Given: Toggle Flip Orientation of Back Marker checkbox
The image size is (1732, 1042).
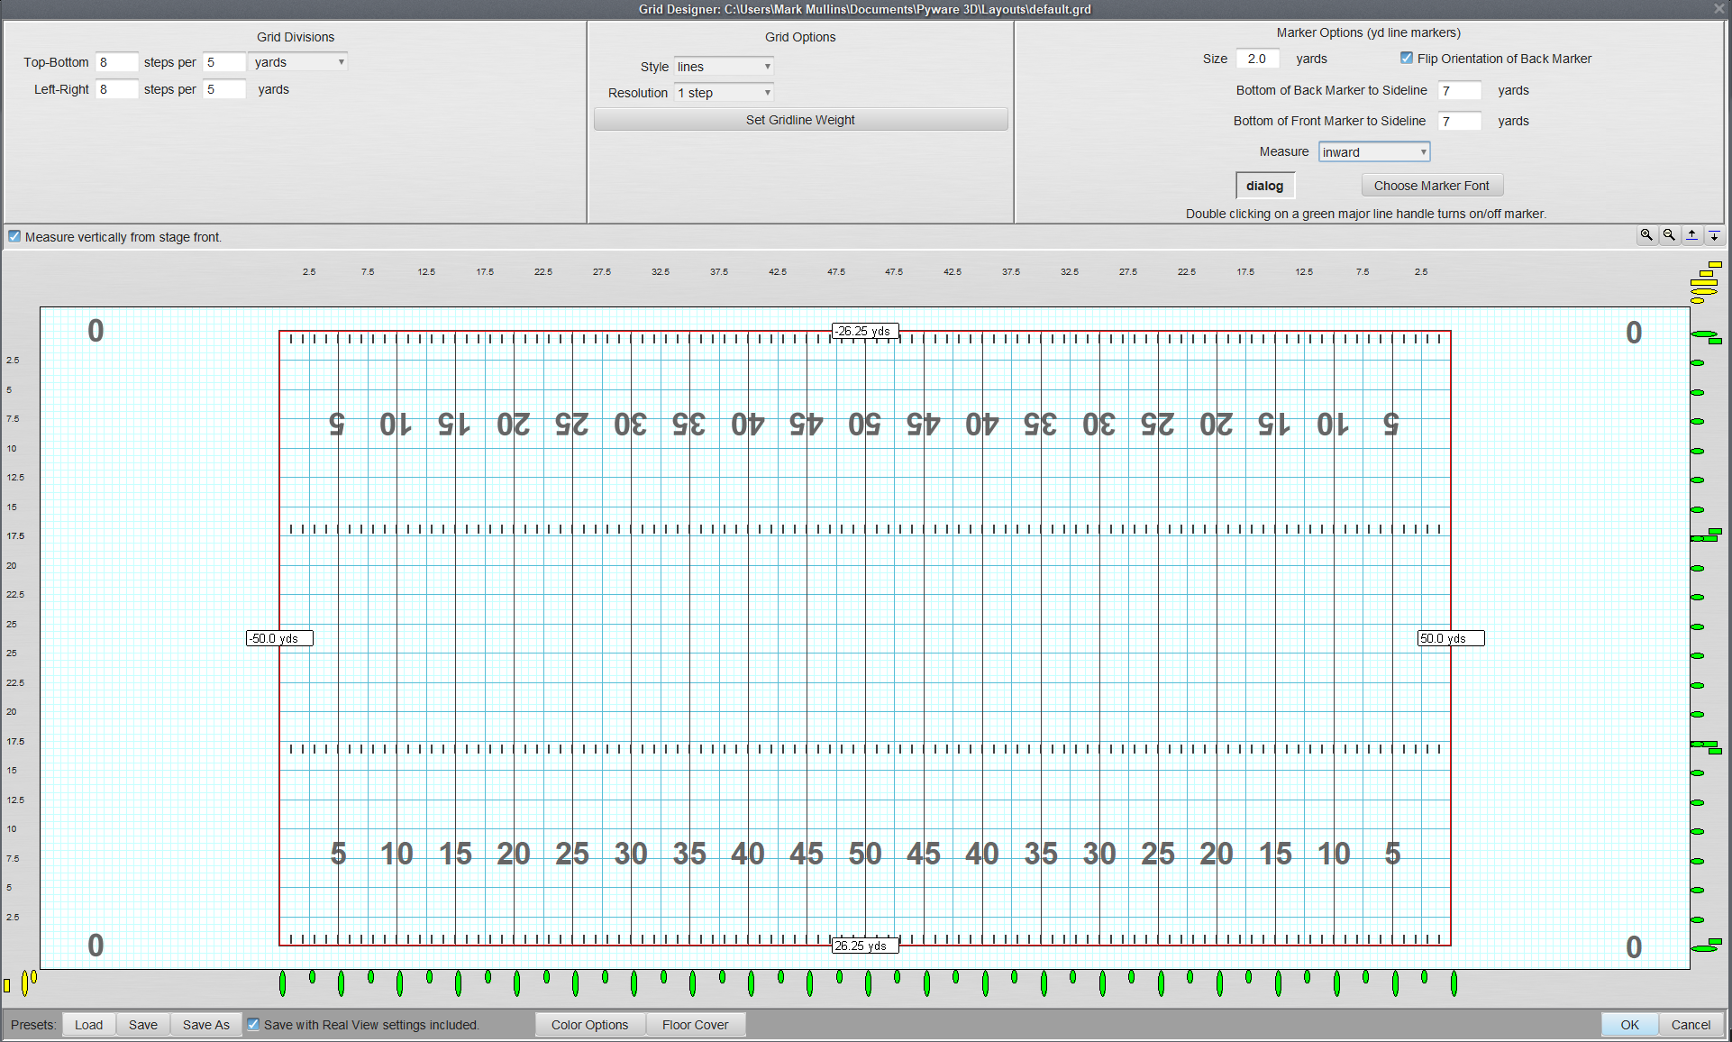Looking at the screenshot, I should 1400,59.
